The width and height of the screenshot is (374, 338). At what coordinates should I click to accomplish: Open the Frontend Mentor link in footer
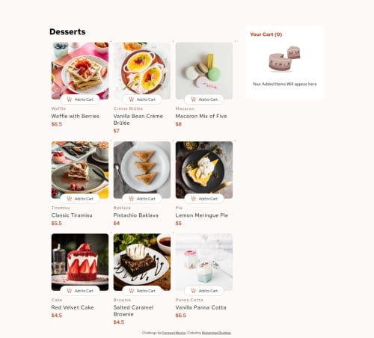point(174,333)
